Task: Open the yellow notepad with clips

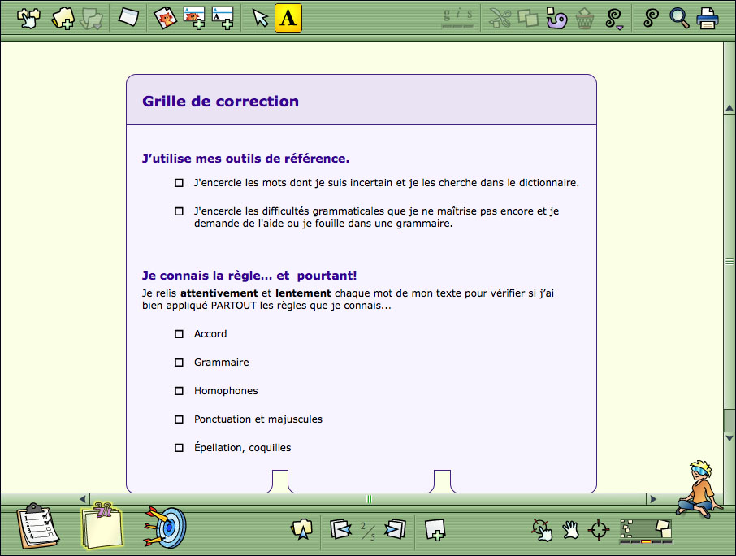Action: coord(102,526)
